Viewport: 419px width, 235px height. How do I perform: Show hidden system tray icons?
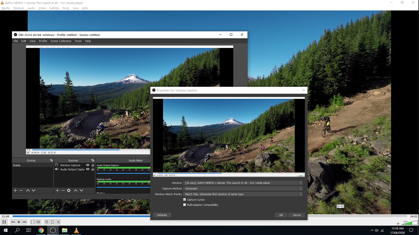coord(371,230)
